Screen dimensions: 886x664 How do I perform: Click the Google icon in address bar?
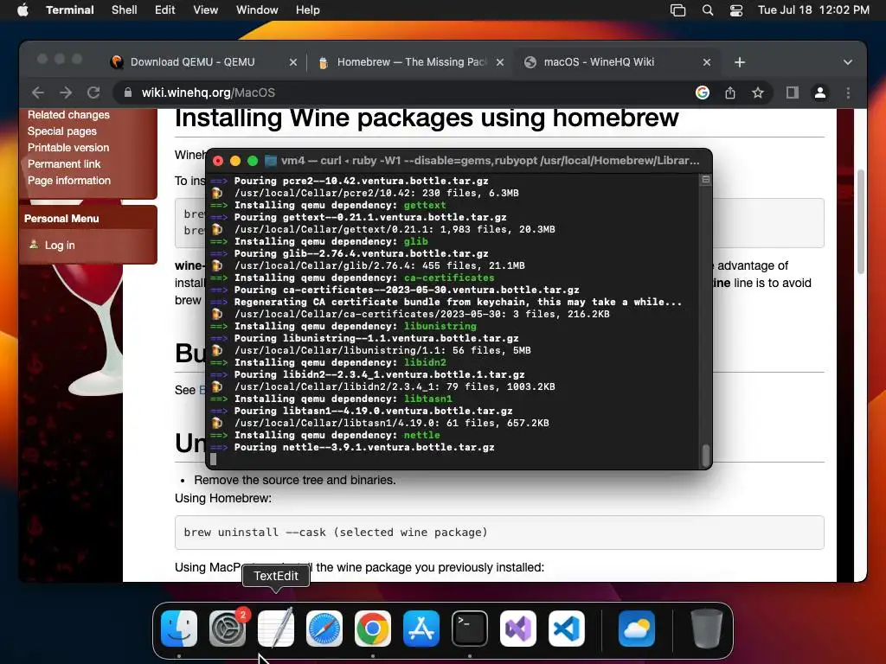click(x=703, y=93)
